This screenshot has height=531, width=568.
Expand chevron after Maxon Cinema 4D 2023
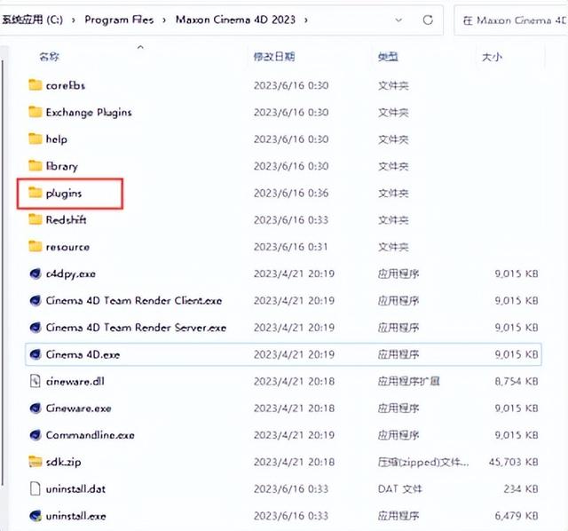click(x=306, y=20)
